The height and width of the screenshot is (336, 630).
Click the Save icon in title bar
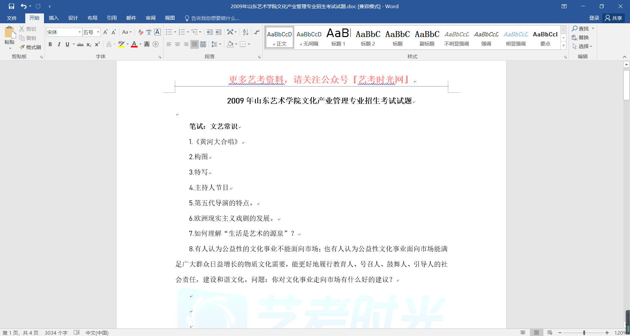click(x=11, y=6)
